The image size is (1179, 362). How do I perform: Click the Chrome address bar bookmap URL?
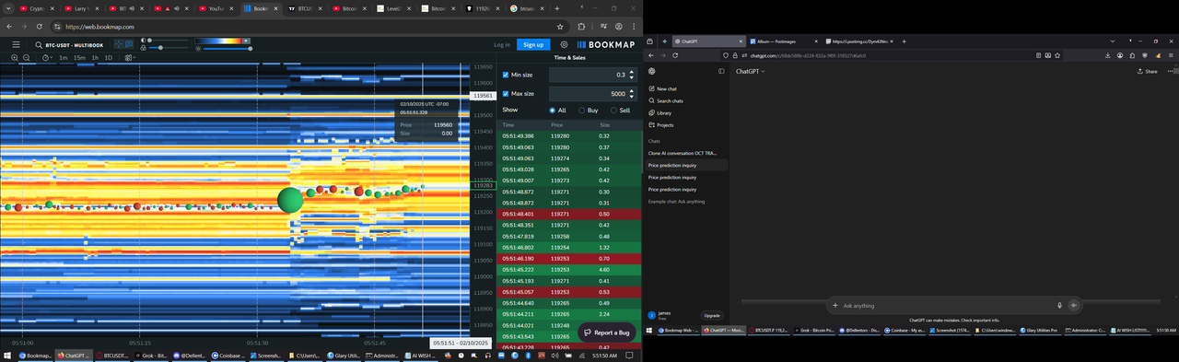[x=99, y=27]
